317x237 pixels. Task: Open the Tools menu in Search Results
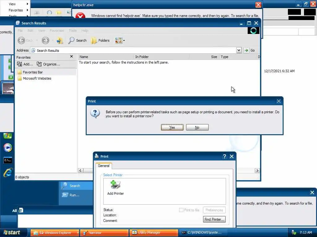[x=72, y=31]
